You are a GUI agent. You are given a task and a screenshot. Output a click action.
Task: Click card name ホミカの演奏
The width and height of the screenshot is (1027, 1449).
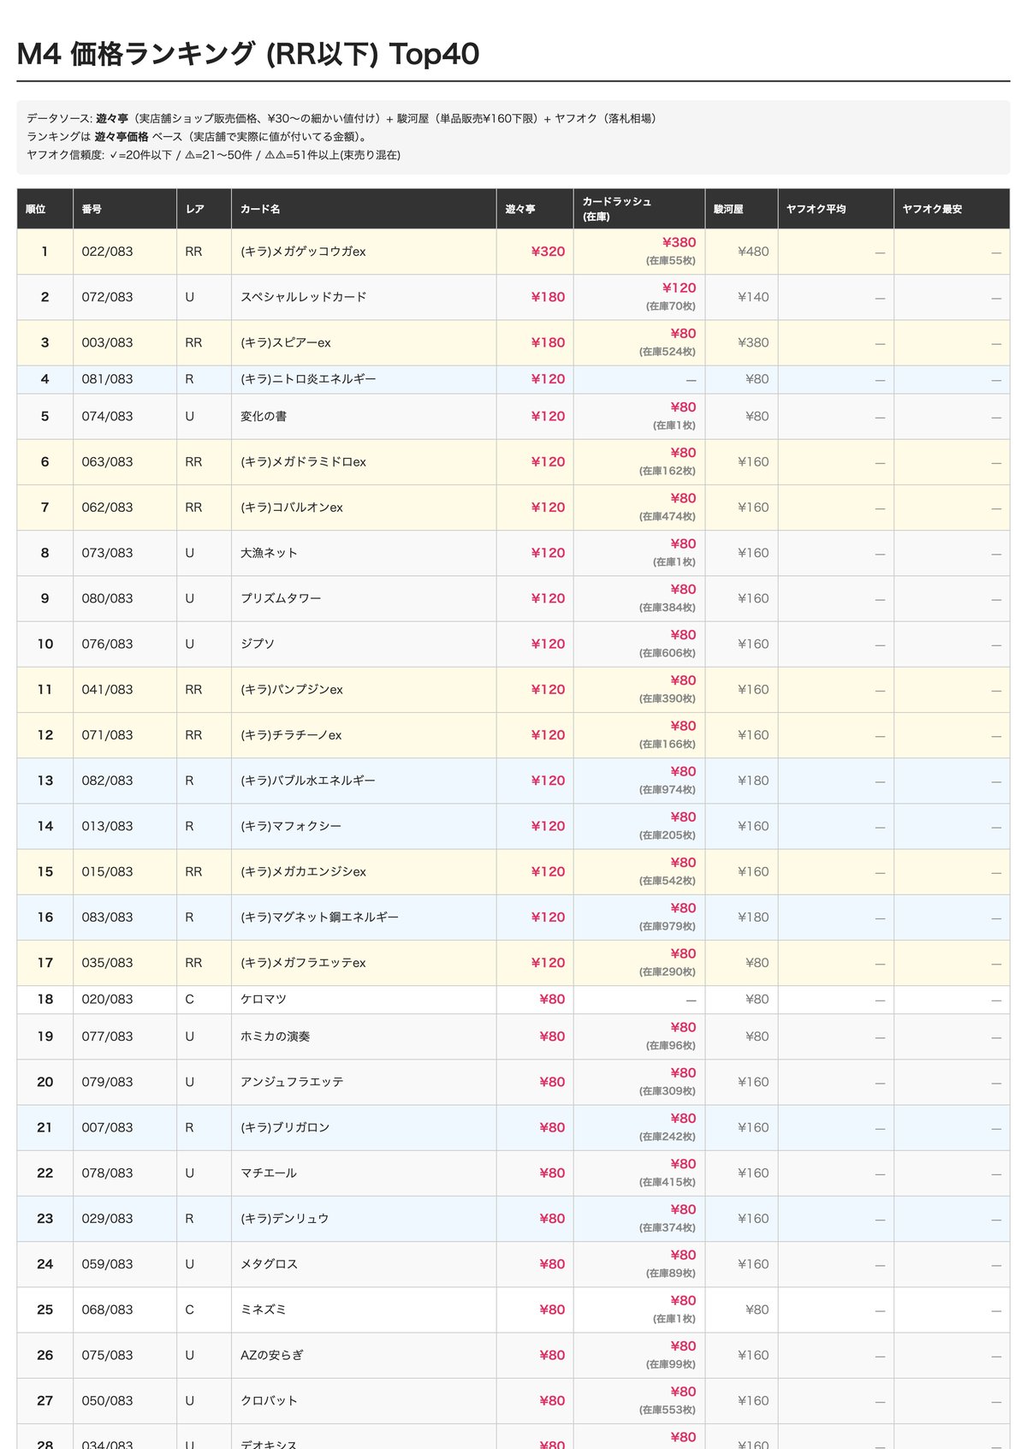[275, 1036]
